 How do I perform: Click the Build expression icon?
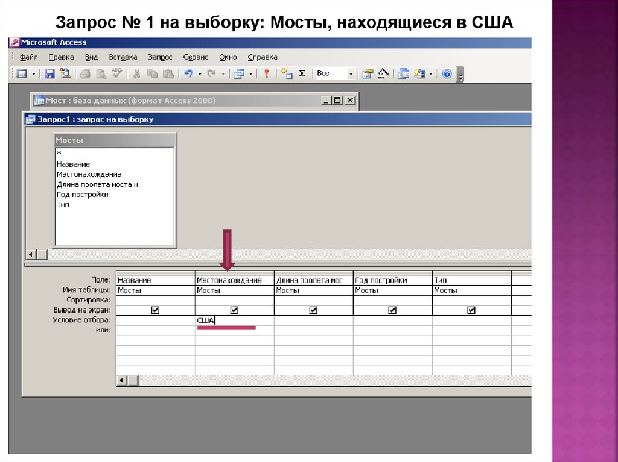(x=383, y=73)
